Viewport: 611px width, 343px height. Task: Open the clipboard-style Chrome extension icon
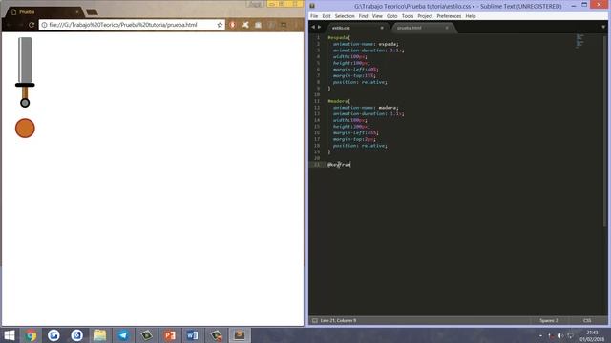coord(258,25)
